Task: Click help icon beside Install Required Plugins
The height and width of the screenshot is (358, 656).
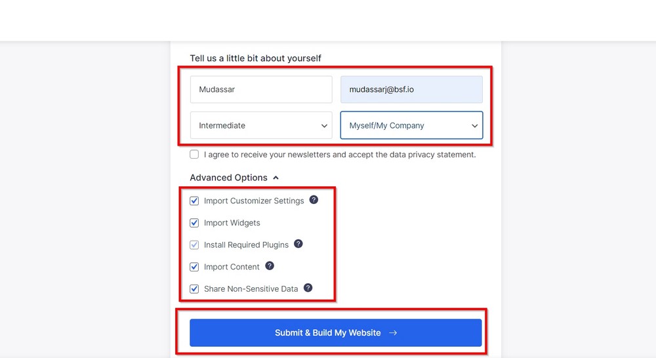Action: pyautogui.click(x=298, y=244)
